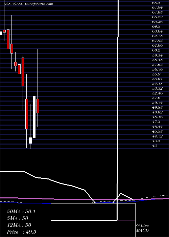Select the '5MA : 50' readout

(18, 218)
